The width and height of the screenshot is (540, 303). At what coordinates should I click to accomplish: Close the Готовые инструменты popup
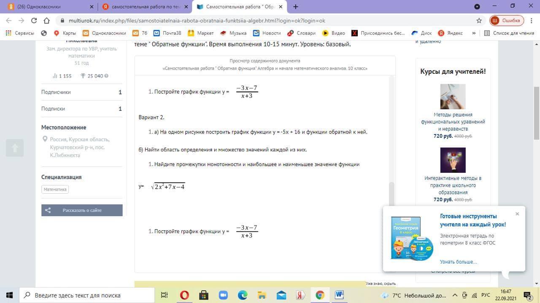pos(517,214)
